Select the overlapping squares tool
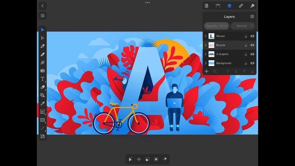 pos(42,95)
